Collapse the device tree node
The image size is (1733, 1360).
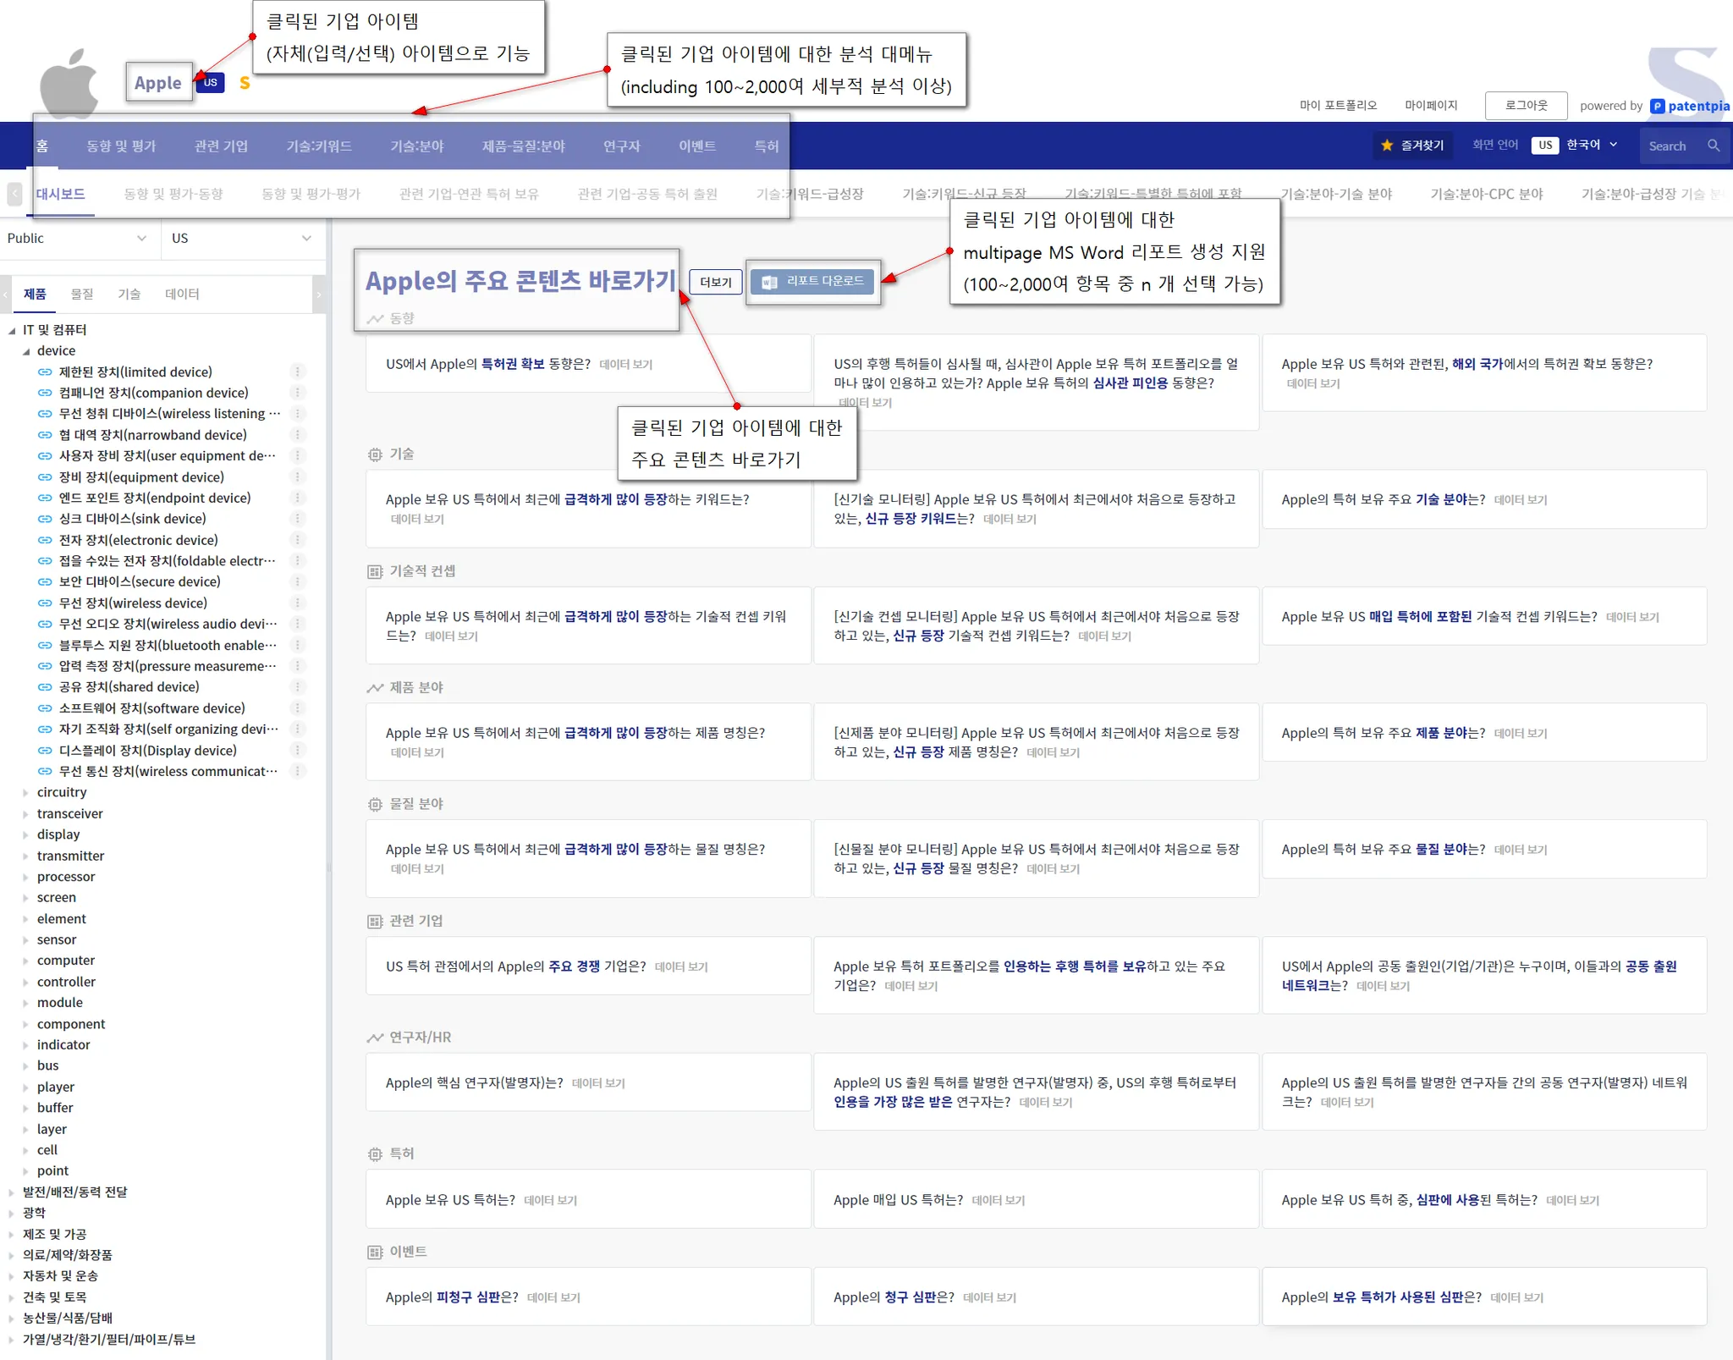(25, 351)
